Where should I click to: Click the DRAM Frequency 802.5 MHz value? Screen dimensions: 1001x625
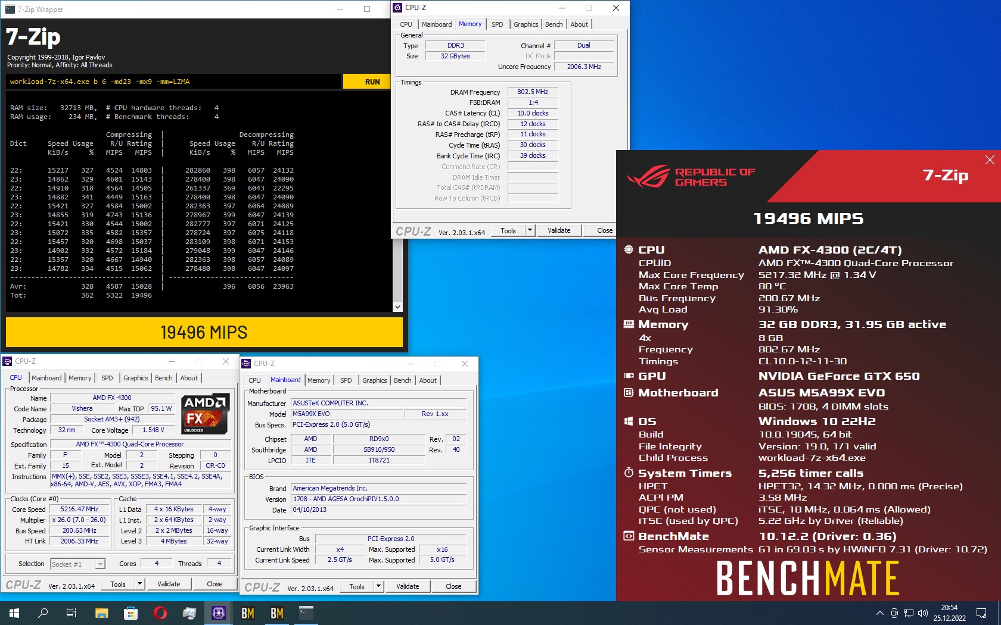point(533,92)
